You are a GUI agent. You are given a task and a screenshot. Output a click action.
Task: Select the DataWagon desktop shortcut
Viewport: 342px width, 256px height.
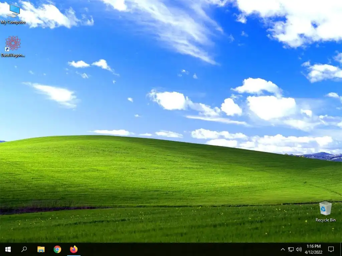pyautogui.click(x=13, y=47)
